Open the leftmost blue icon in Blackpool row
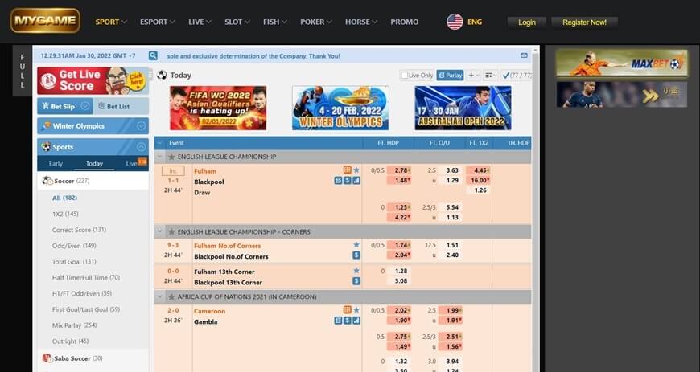Screen dimensions: 700x372 click(339, 181)
